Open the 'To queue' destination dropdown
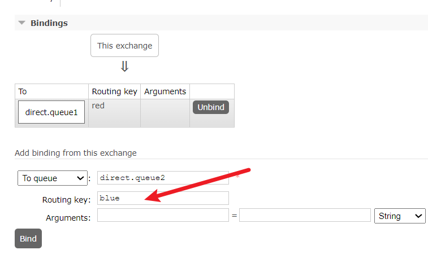Image resolution: width=428 pixels, height=263 pixels. click(53, 178)
